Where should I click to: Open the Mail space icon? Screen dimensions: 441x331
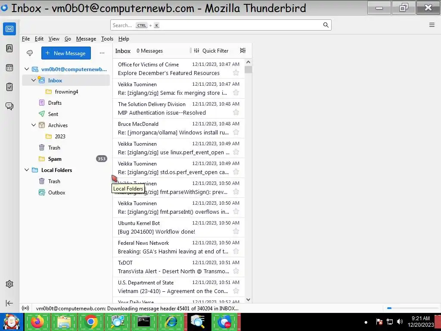[x=9, y=29]
